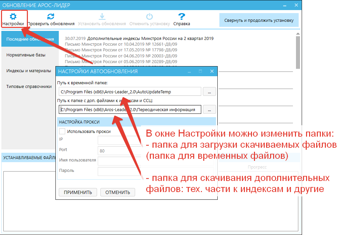Open the Настройки gear icon

tap(13, 16)
